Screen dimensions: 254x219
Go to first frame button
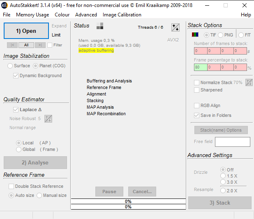pos(12,45)
